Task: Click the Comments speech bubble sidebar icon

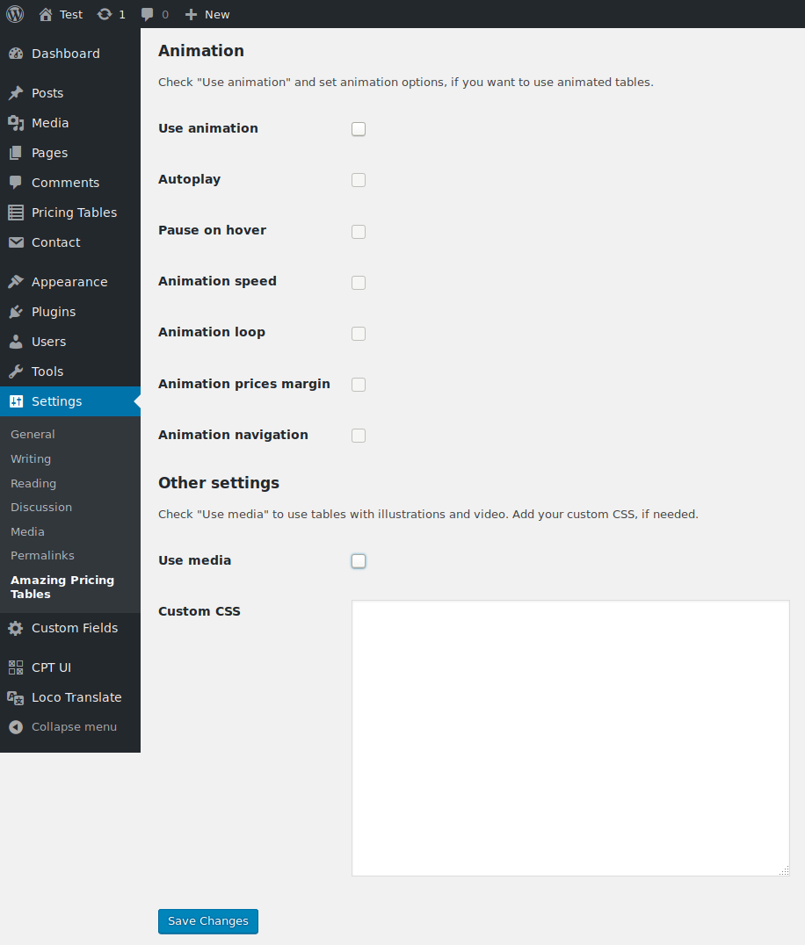Action: [17, 183]
